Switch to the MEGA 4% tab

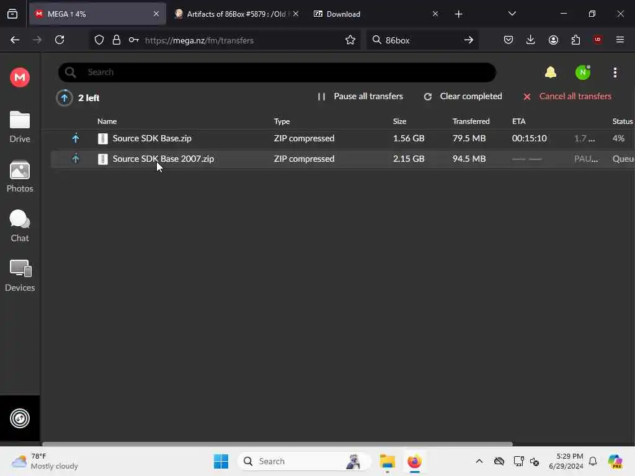coord(97,14)
